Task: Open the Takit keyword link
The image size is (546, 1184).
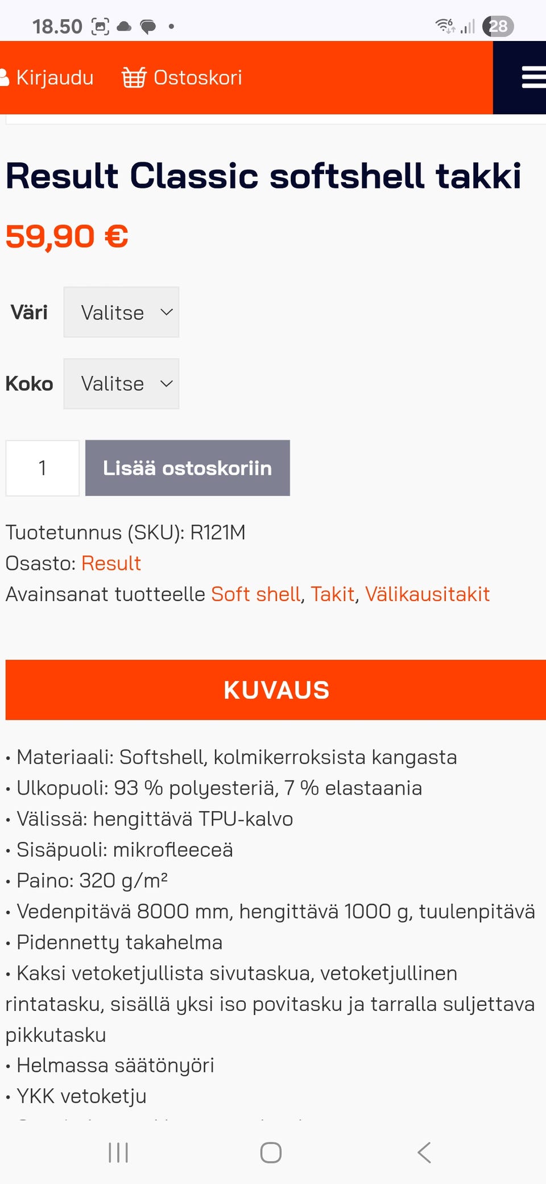Action: (x=332, y=594)
